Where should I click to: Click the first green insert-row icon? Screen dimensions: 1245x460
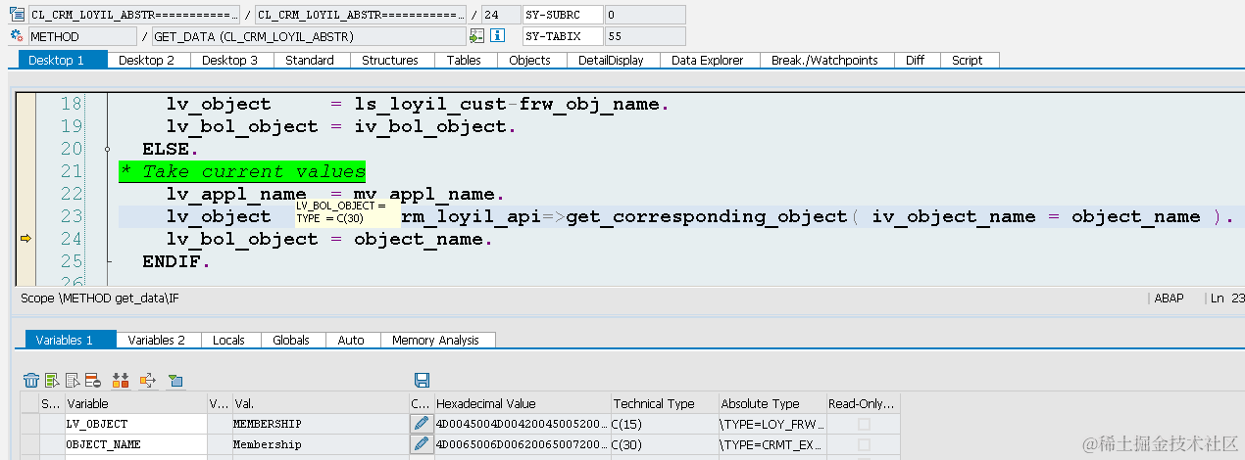pos(52,380)
